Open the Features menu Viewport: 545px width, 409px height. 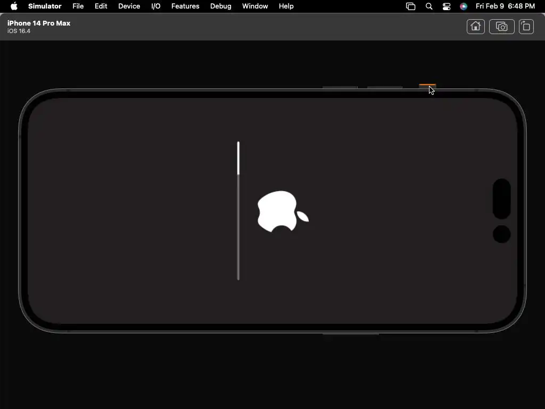point(185,6)
